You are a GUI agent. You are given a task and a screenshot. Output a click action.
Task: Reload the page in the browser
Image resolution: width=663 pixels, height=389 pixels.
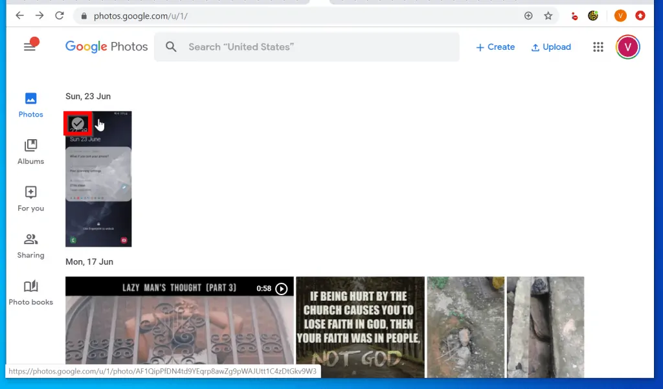pos(60,16)
